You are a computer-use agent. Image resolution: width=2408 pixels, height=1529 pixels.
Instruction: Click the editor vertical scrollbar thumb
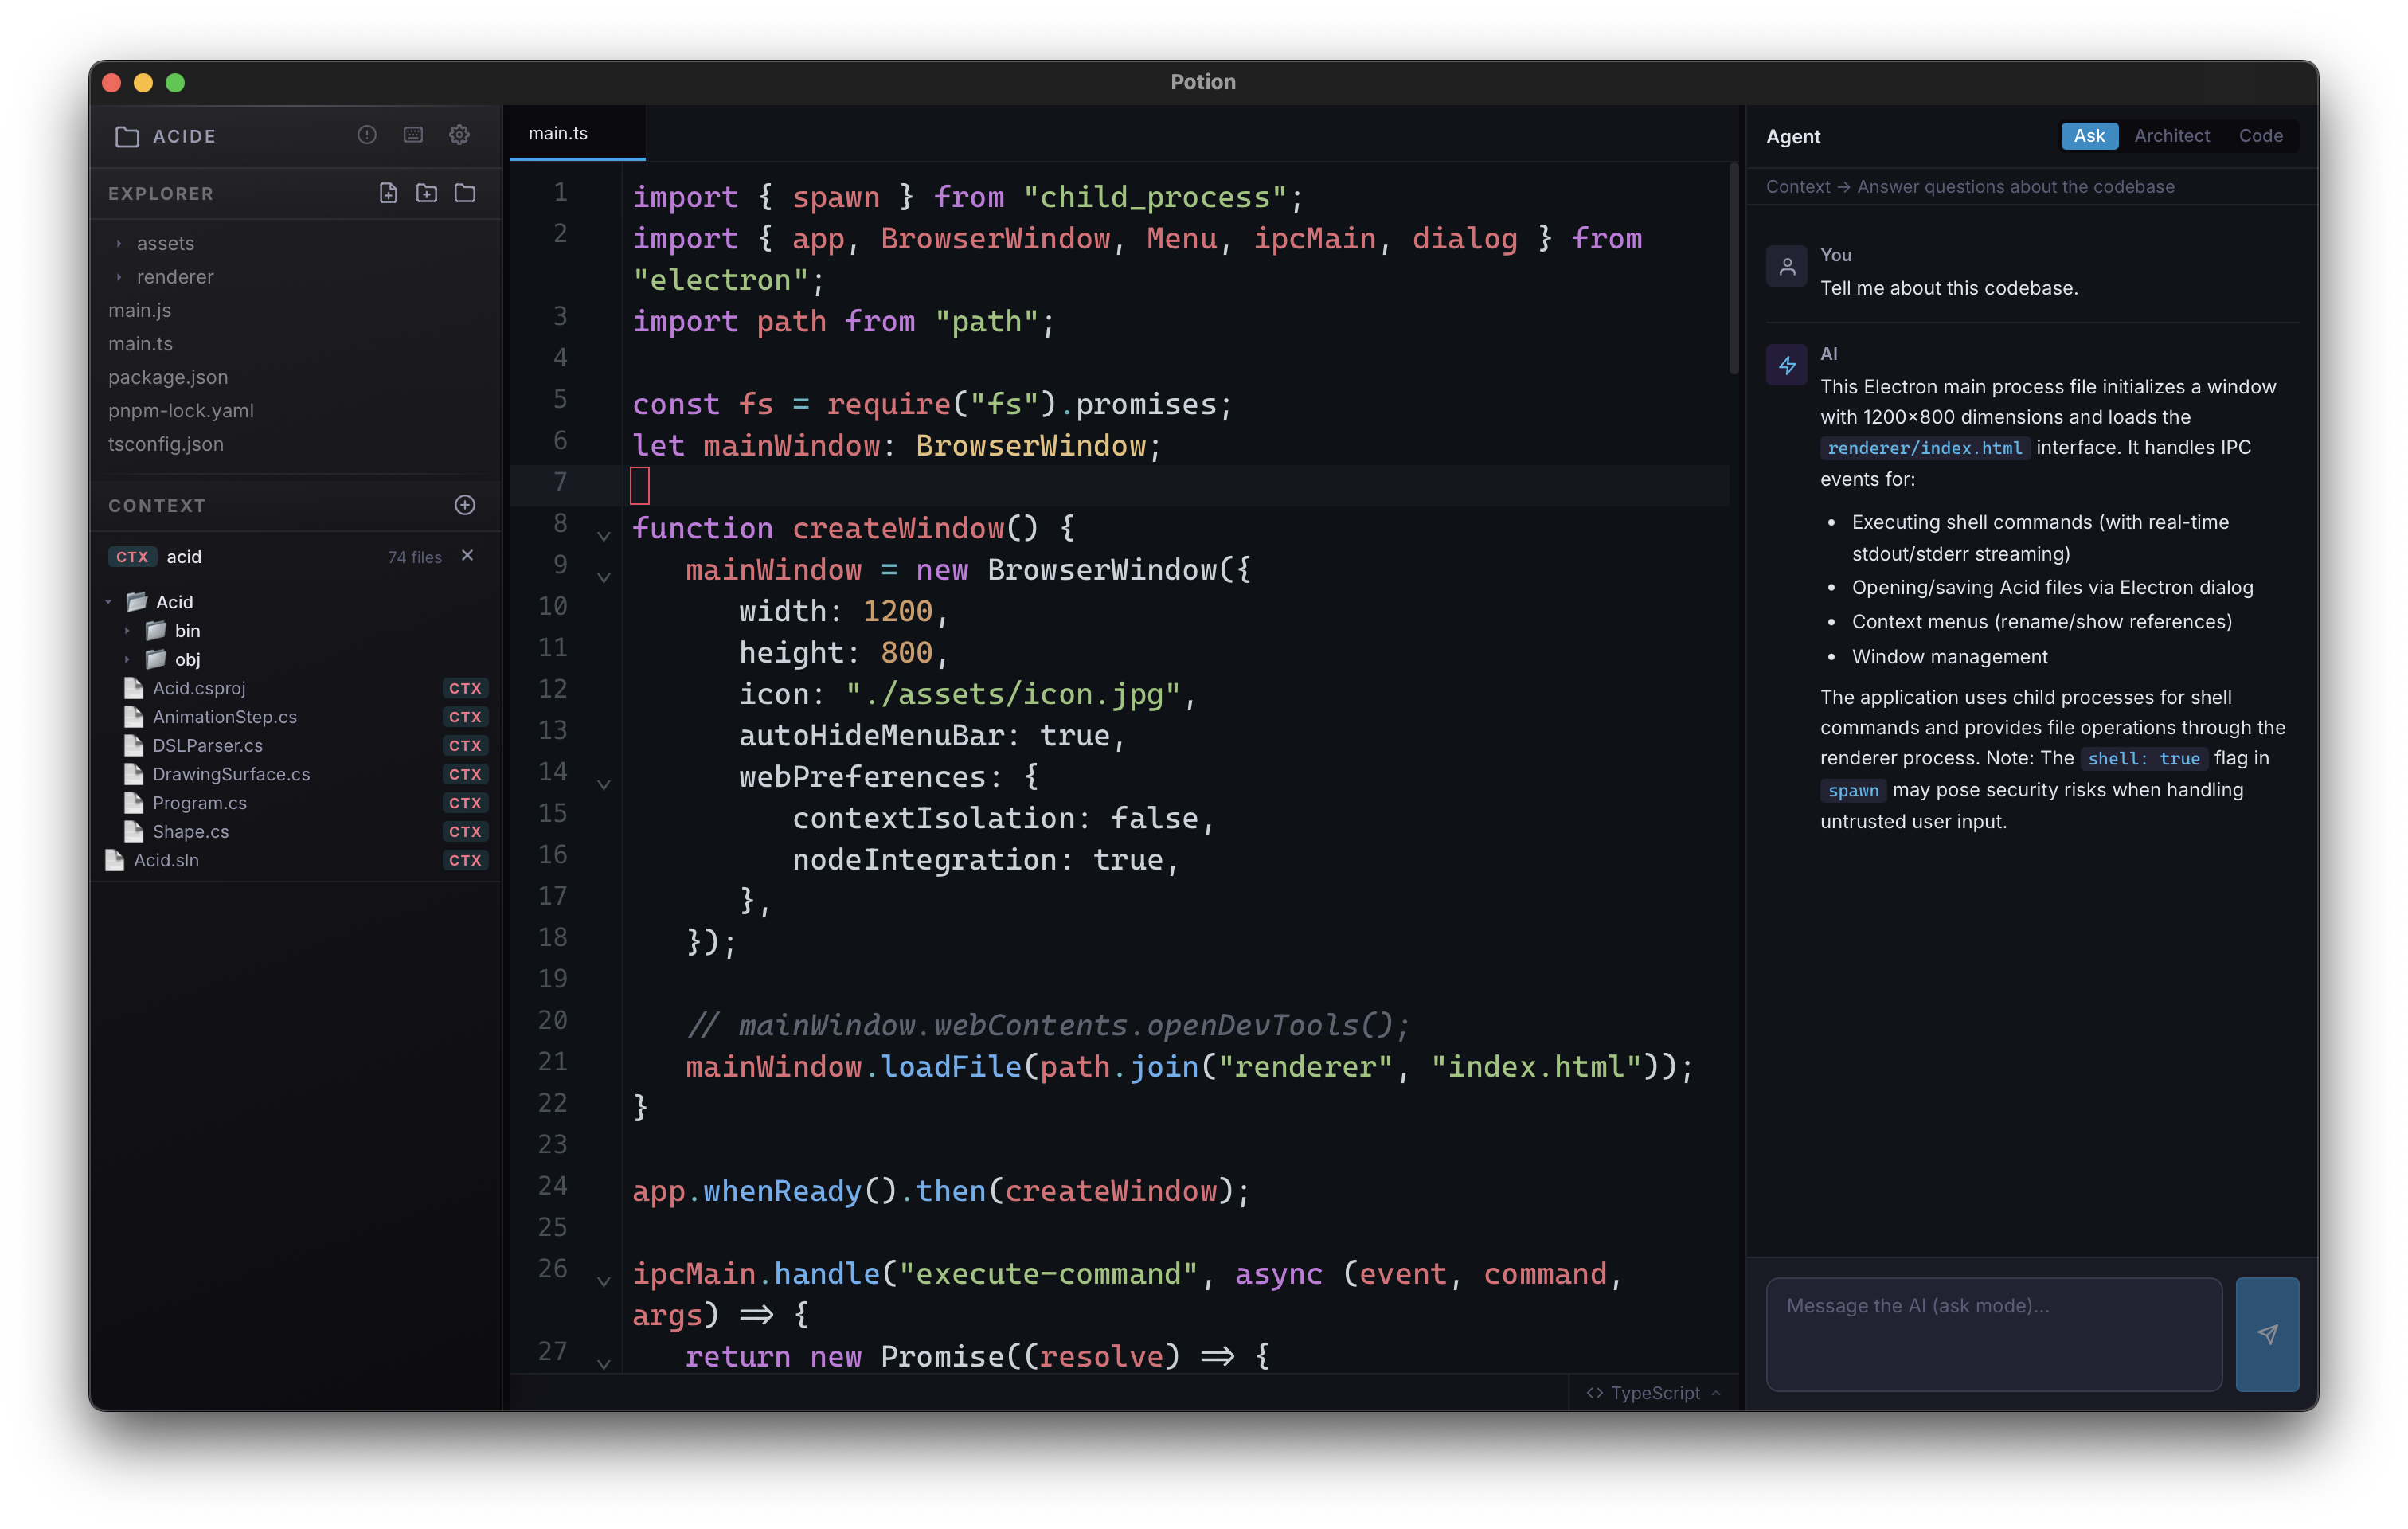pos(1733,270)
